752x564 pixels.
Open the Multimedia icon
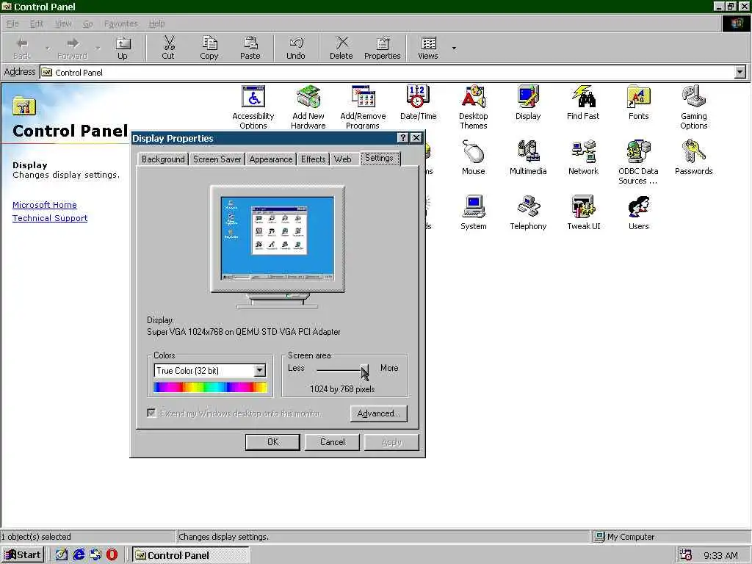click(x=528, y=157)
